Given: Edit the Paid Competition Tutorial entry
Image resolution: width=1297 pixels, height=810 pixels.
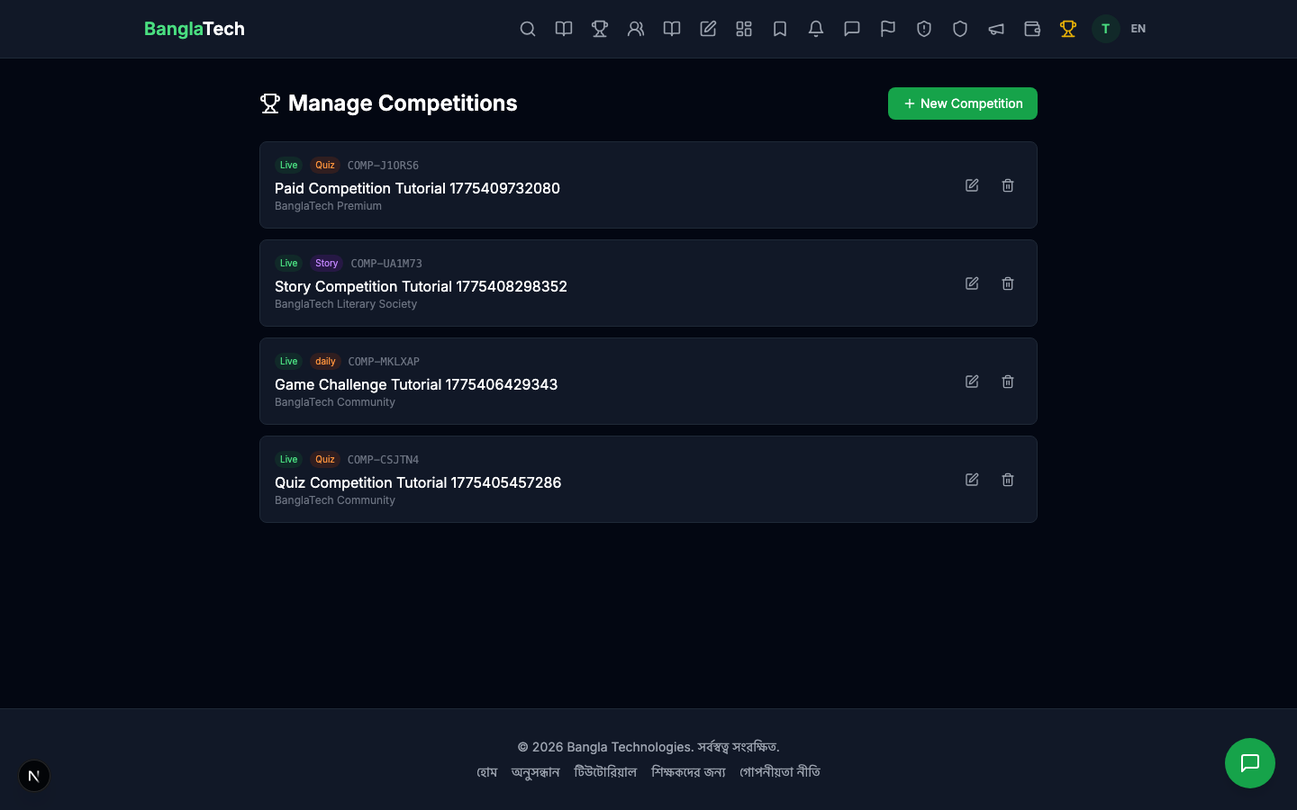Looking at the screenshot, I should pyautogui.click(x=972, y=185).
